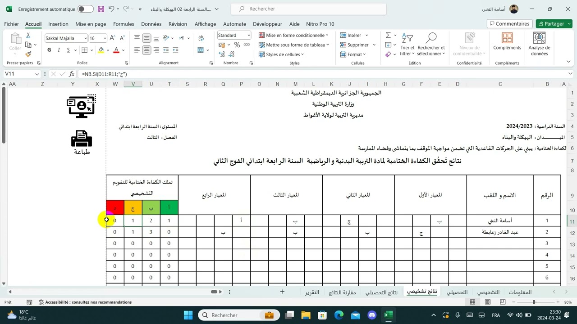Toggle center horizontal alignment button
This screenshot has width=577, height=324.
(x=147, y=50)
